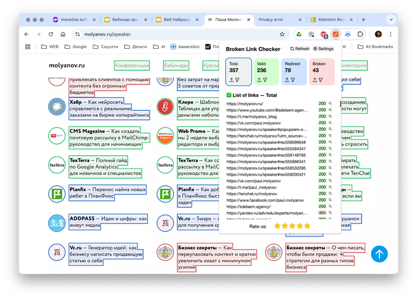Open the Broken Link Checker extension icon

335,34
